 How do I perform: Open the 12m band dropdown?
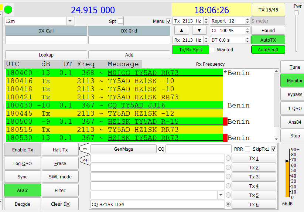pyautogui.click(x=70, y=21)
